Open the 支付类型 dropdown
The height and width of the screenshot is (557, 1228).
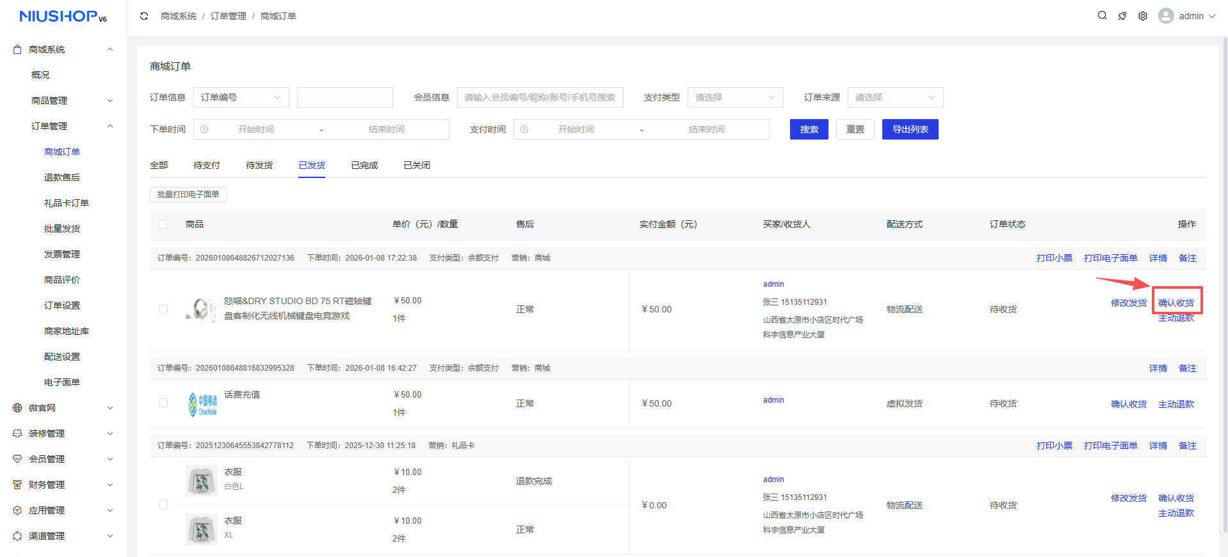tap(736, 97)
